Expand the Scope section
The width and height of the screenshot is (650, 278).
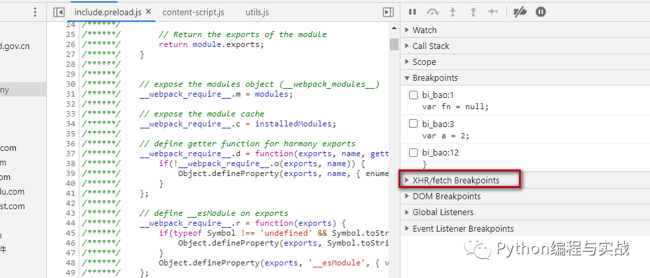(525, 62)
